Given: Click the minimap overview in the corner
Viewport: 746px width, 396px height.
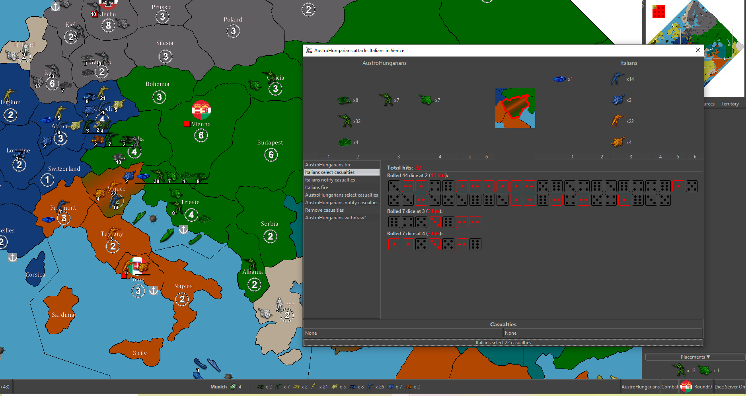Looking at the screenshot, I should [x=694, y=48].
